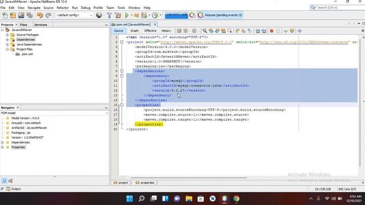The width and height of the screenshot is (365, 205).
Task: Click the blue forward arrow icon in editor toolbar
Action: (299, 31)
